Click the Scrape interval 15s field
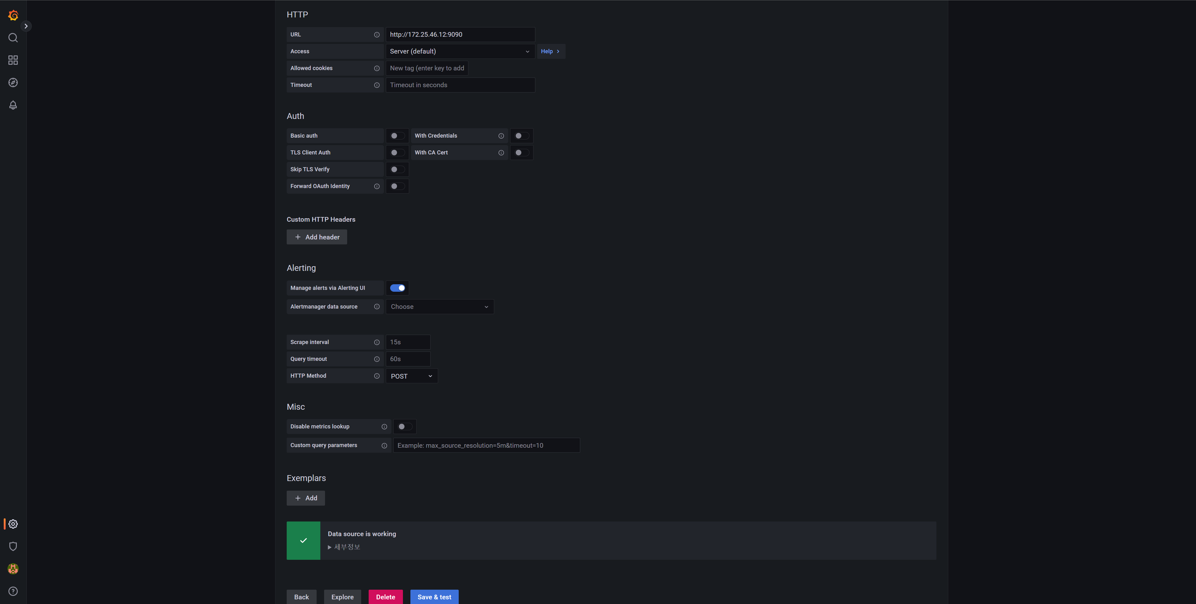Image resolution: width=1196 pixels, height=604 pixels. pos(408,342)
